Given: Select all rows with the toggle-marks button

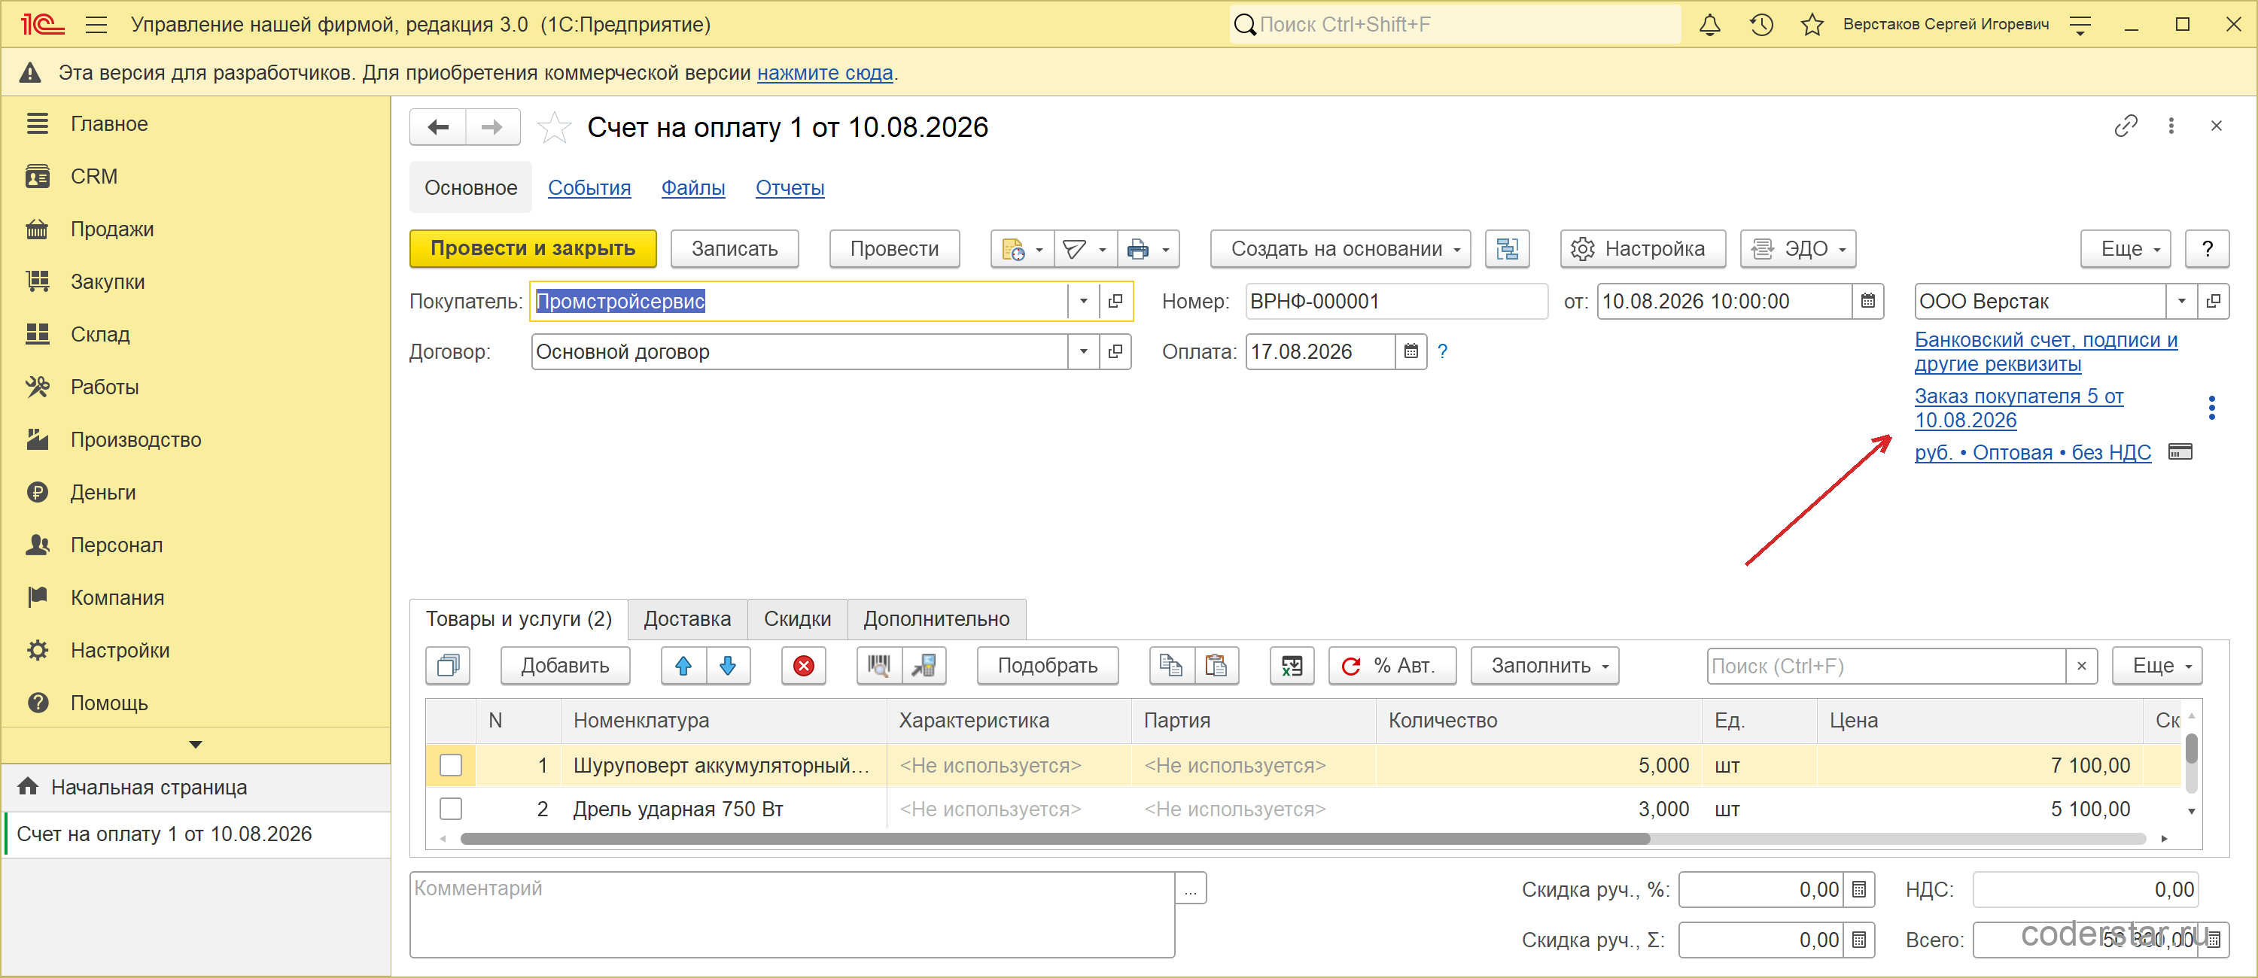Looking at the screenshot, I should click(x=448, y=666).
